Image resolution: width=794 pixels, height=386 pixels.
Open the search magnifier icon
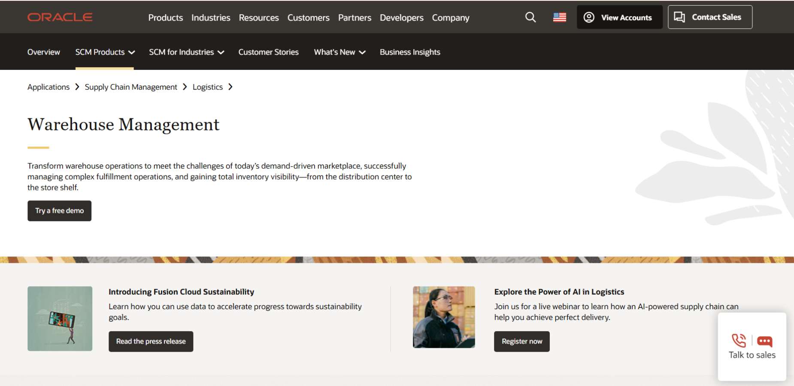point(530,17)
